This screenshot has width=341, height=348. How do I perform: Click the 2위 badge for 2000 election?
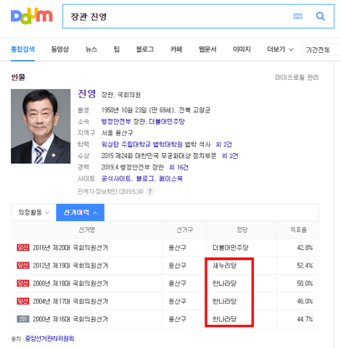click(23, 319)
